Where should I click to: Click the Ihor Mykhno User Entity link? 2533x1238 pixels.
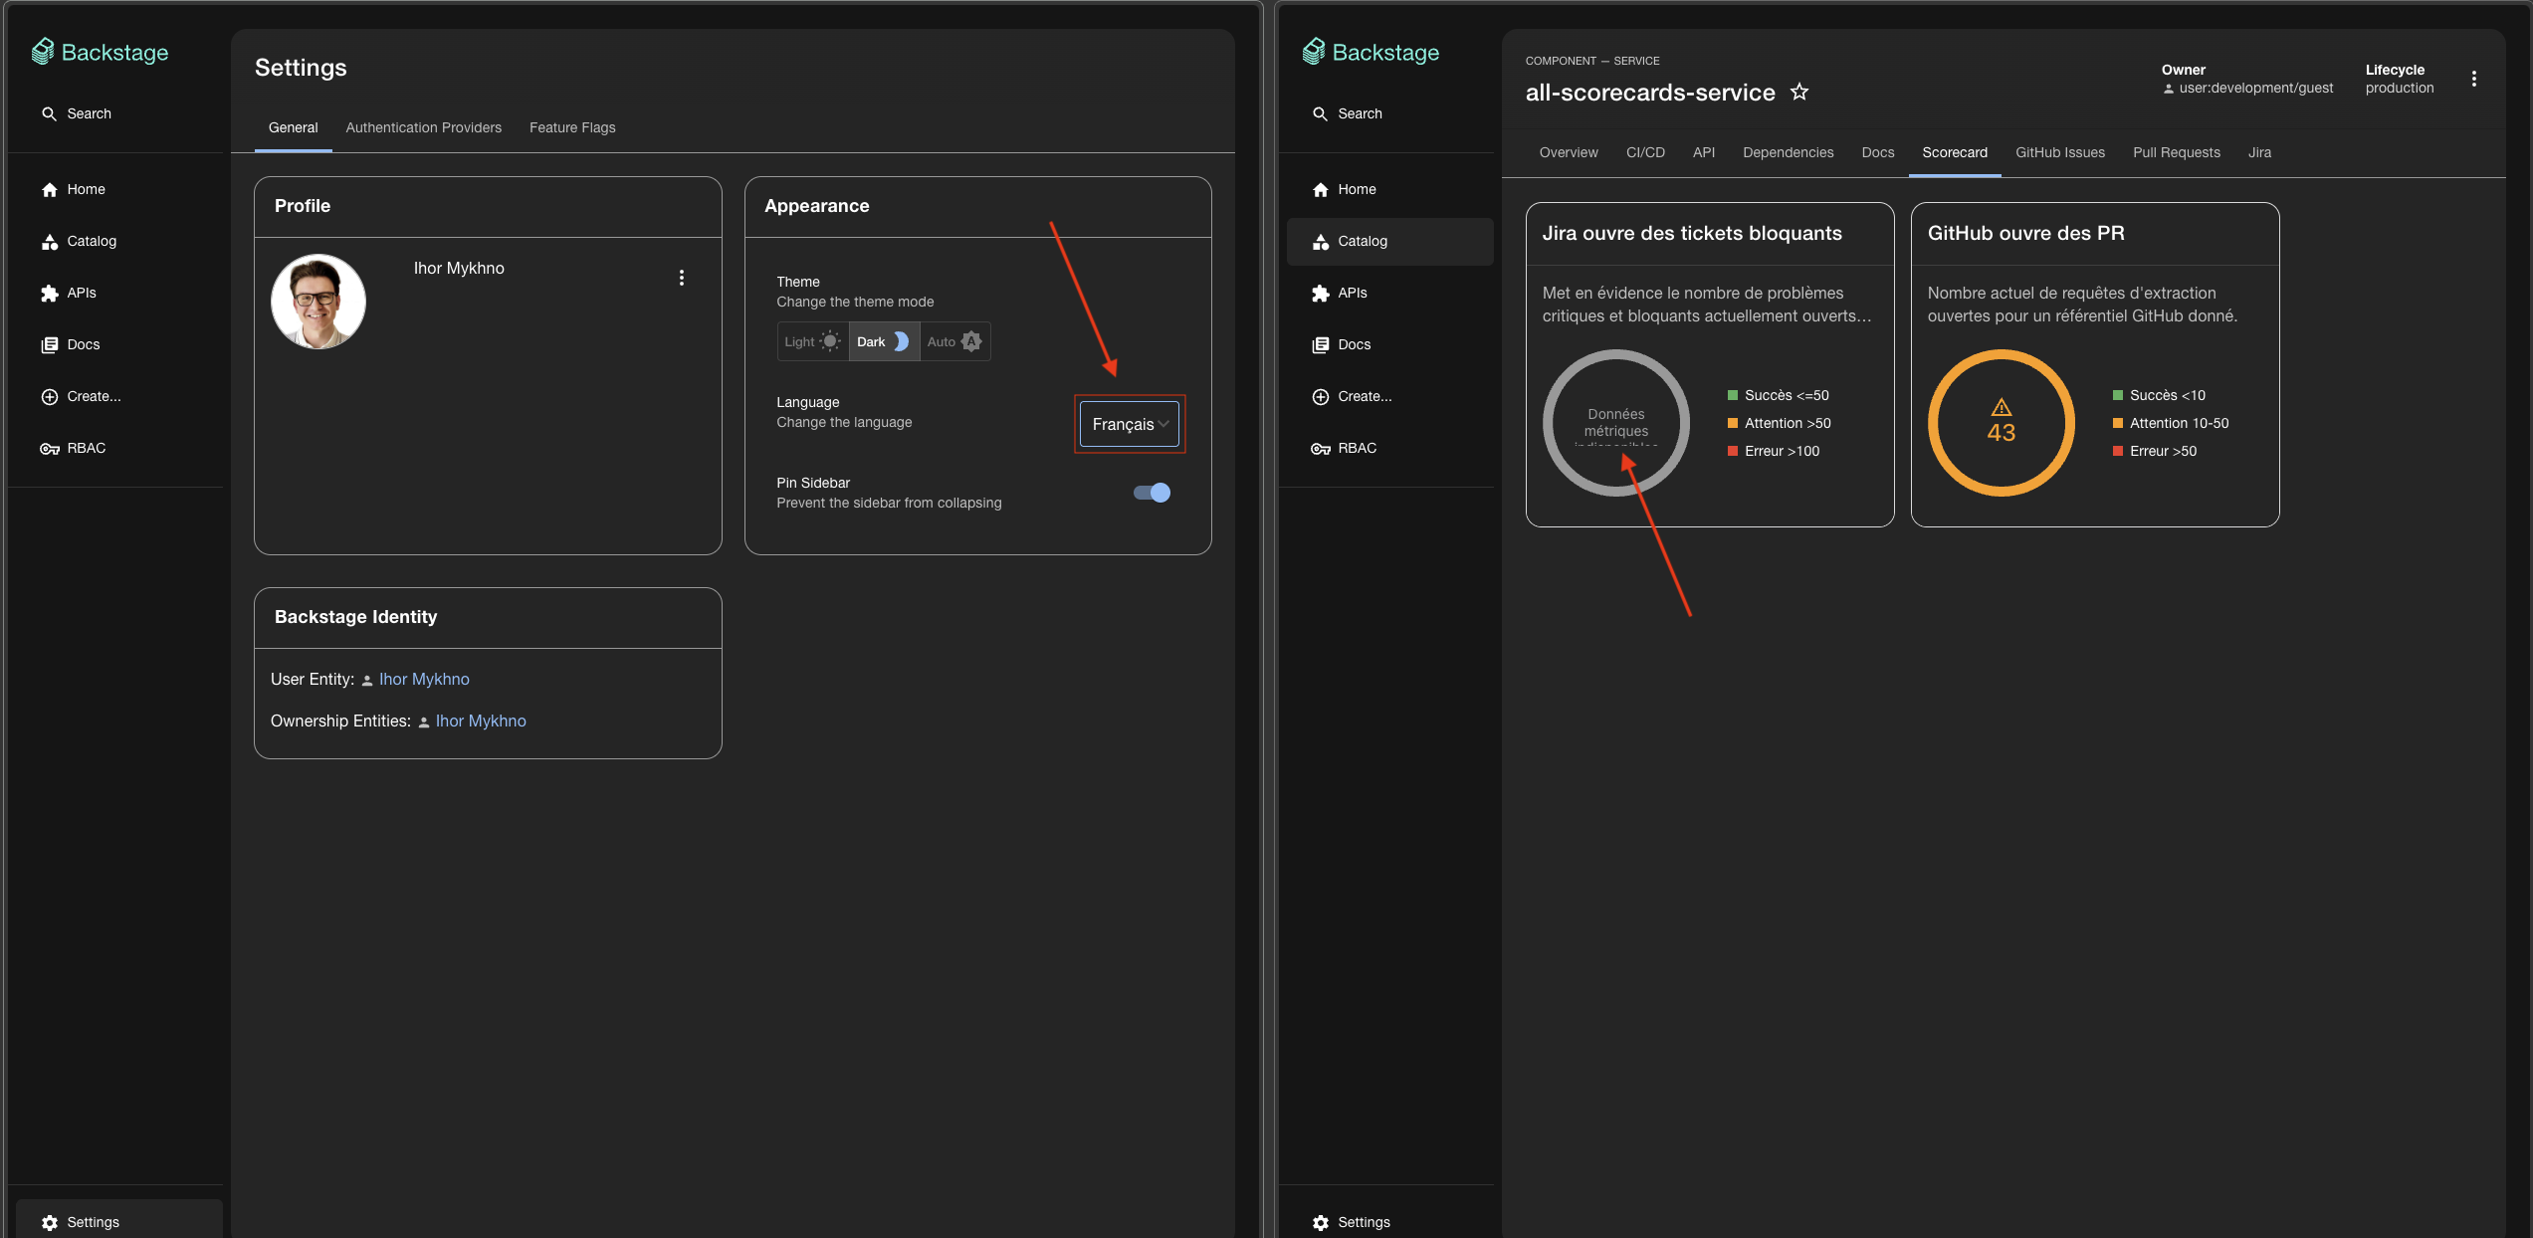point(424,679)
